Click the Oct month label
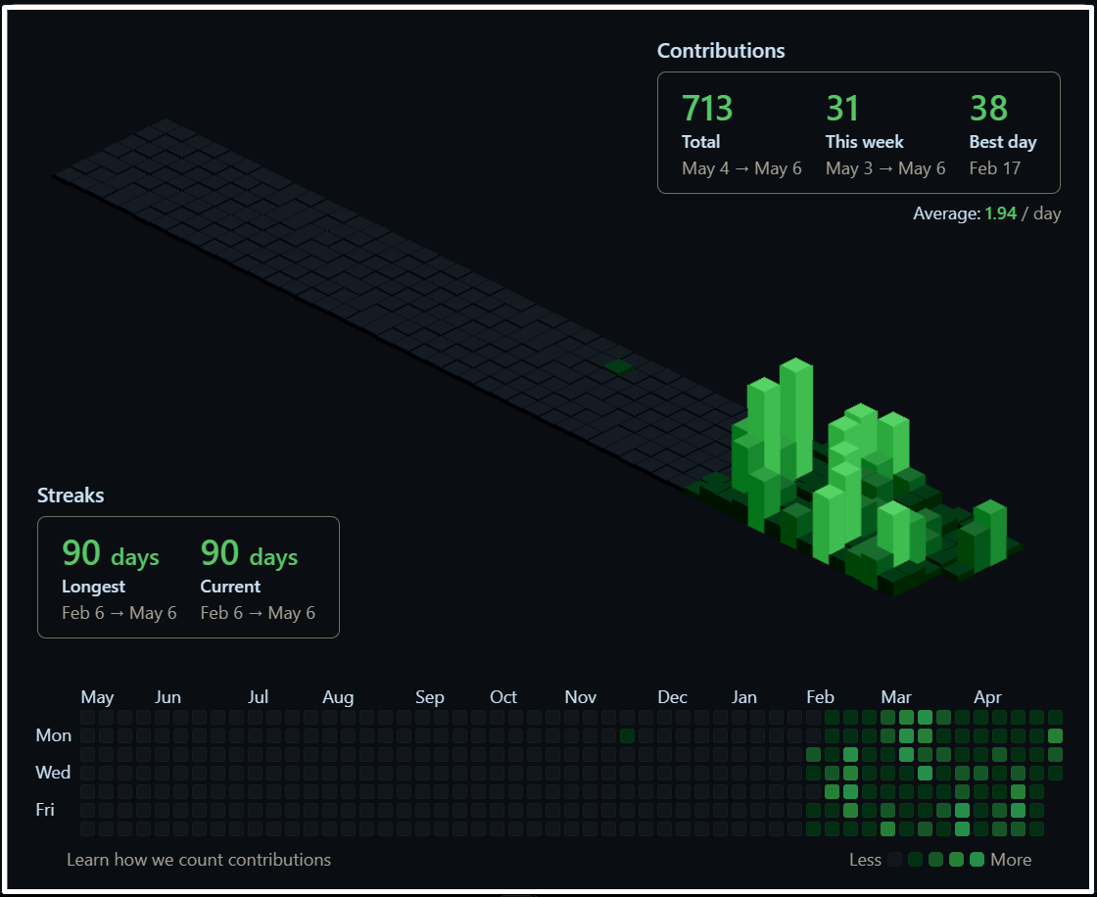This screenshot has height=897, width=1097. 503,697
